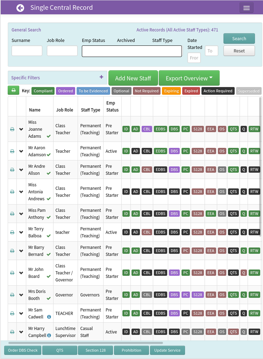Print Mr Sam Cadwell record
This screenshot has height=359, width=263.
click(12, 314)
